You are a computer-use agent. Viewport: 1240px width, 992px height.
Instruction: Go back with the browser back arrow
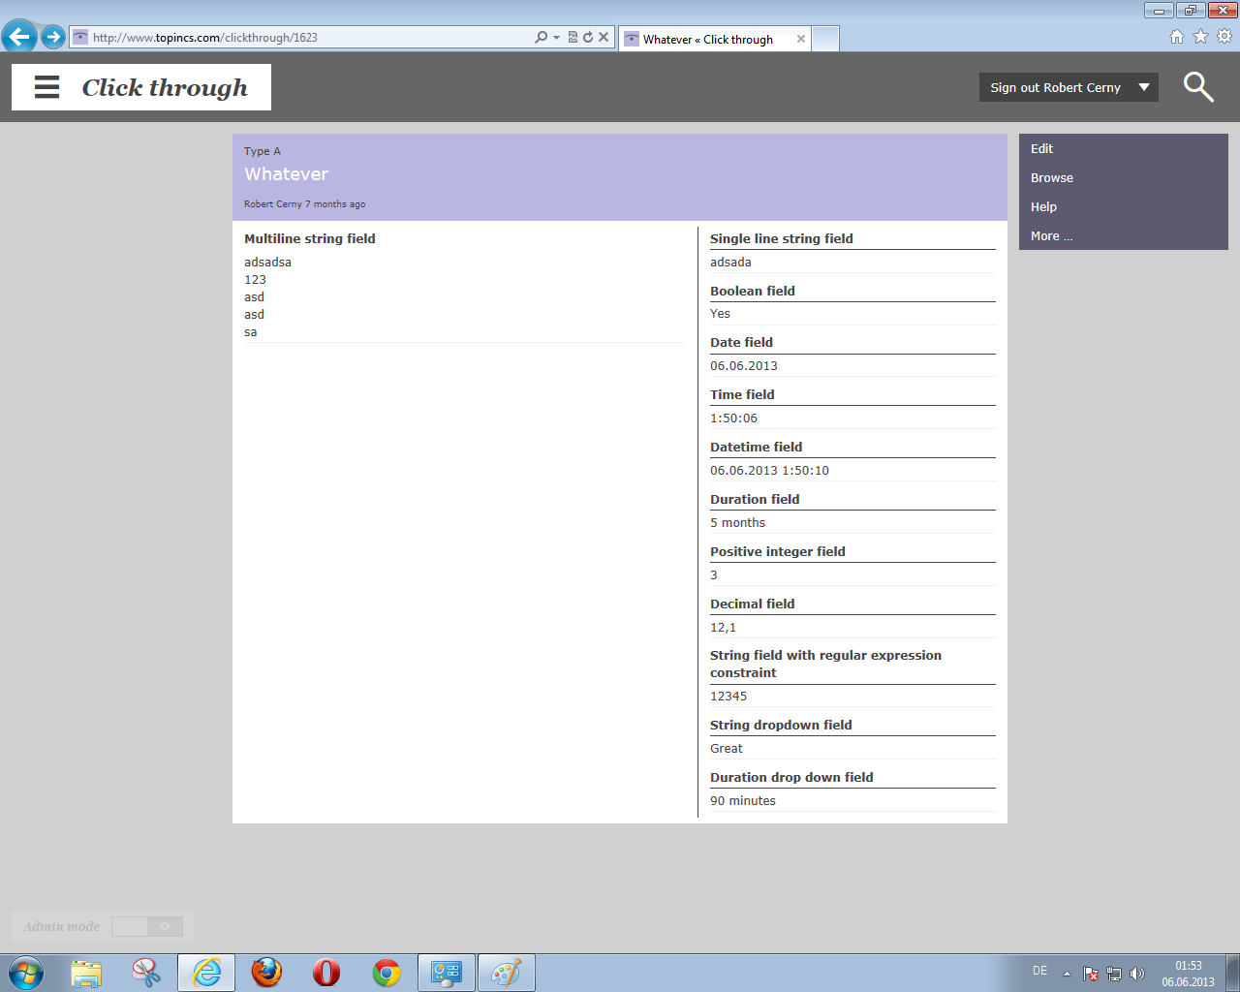coord(19,38)
